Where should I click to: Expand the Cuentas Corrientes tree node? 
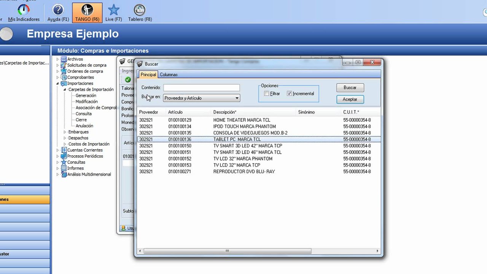pyautogui.click(x=58, y=150)
